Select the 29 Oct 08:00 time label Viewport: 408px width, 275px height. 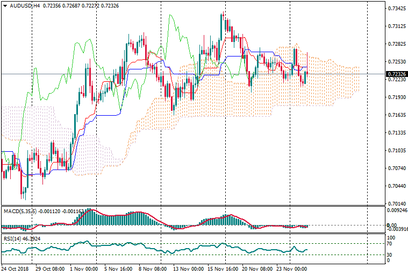[x=49, y=268]
